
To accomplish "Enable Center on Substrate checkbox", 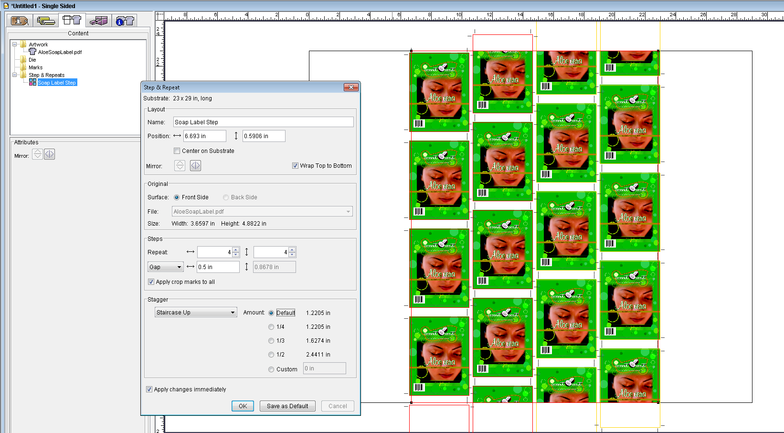I will tap(177, 151).
